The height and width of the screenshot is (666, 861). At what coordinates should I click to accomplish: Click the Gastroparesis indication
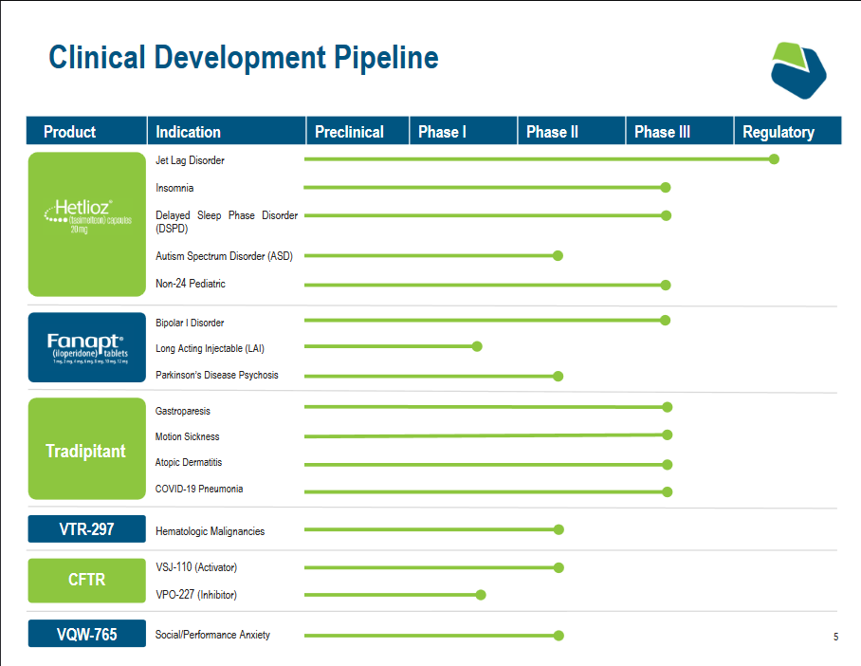183,411
